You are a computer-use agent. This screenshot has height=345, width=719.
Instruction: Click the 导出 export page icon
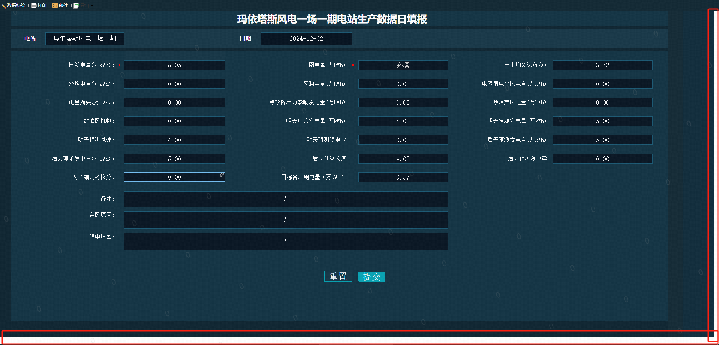pyautogui.click(x=76, y=6)
